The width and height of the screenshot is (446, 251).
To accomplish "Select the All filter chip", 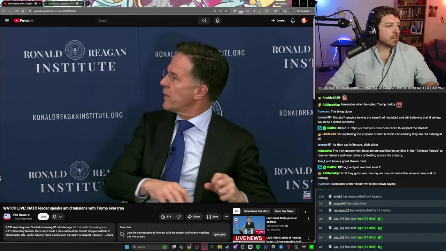I will (x=236, y=211).
